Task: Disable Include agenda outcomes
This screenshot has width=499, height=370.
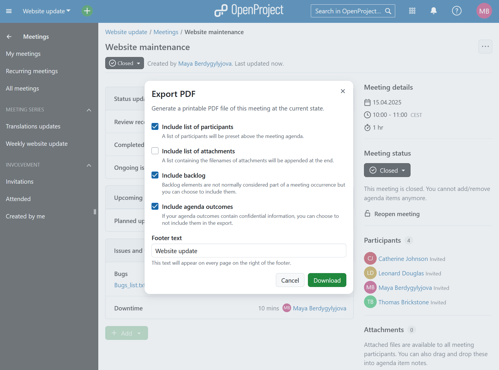Action: [x=155, y=206]
